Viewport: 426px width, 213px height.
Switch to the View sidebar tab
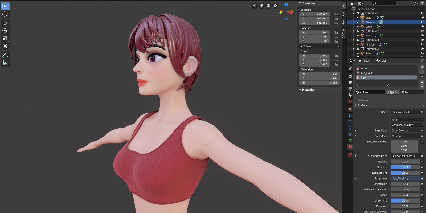(343, 22)
